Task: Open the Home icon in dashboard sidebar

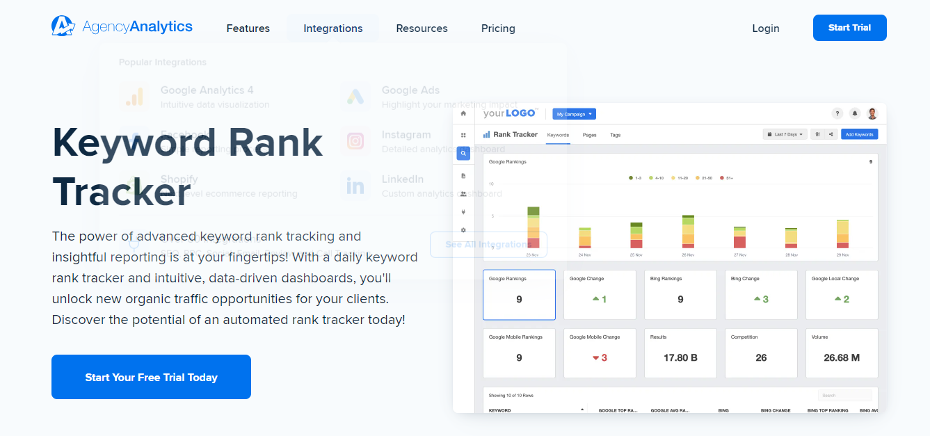Action: 463,113
